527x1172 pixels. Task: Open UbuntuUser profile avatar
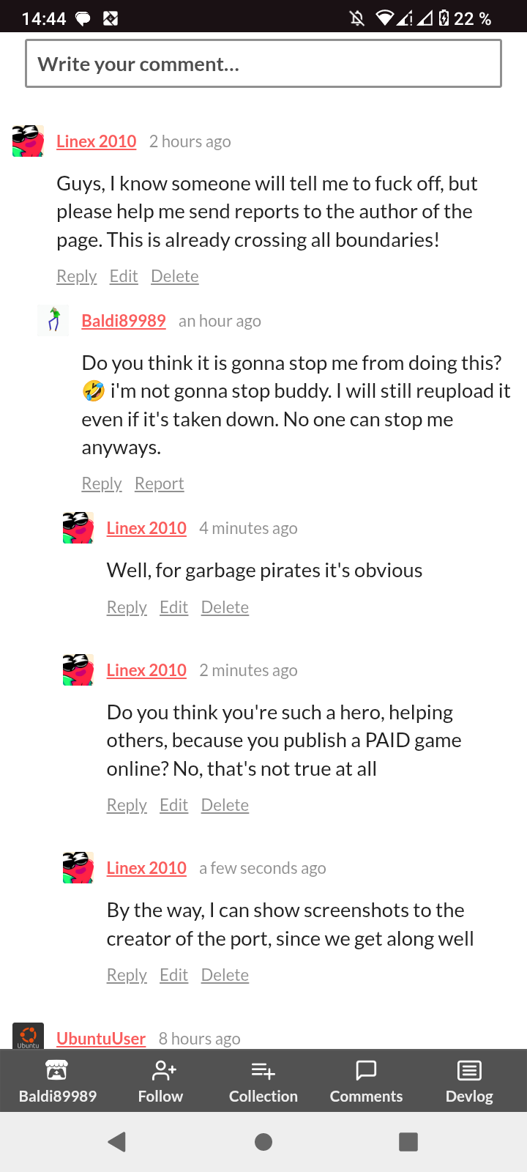(28, 1036)
